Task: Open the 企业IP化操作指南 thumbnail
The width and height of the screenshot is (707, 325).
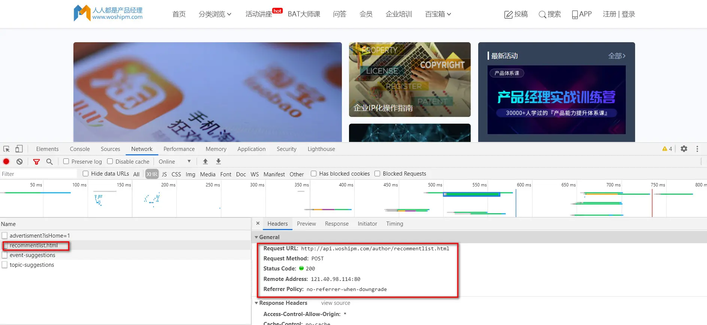Action: (x=410, y=80)
